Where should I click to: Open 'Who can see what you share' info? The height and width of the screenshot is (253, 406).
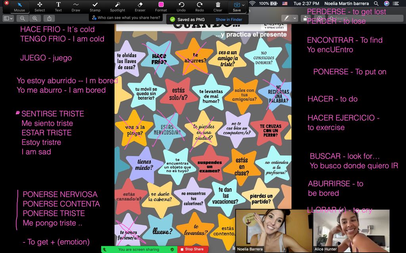tap(126, 17)
